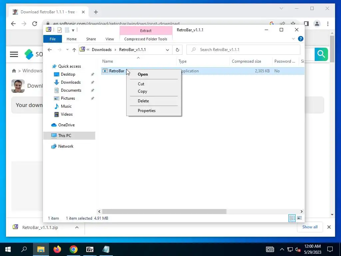Toggle Chrome side panel icon

click(x=306, y=24)
